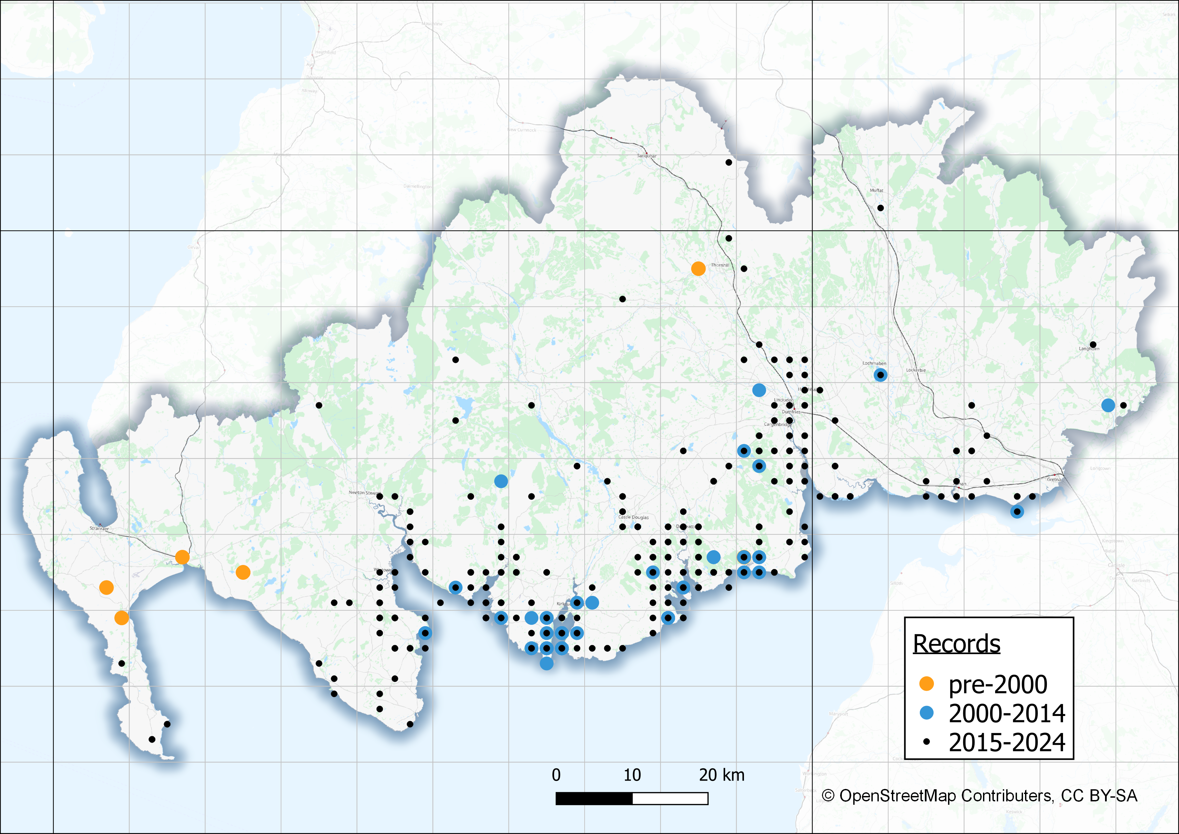Click the black half of scale bar
The image size is (1179, 834).
click(594, 799)
